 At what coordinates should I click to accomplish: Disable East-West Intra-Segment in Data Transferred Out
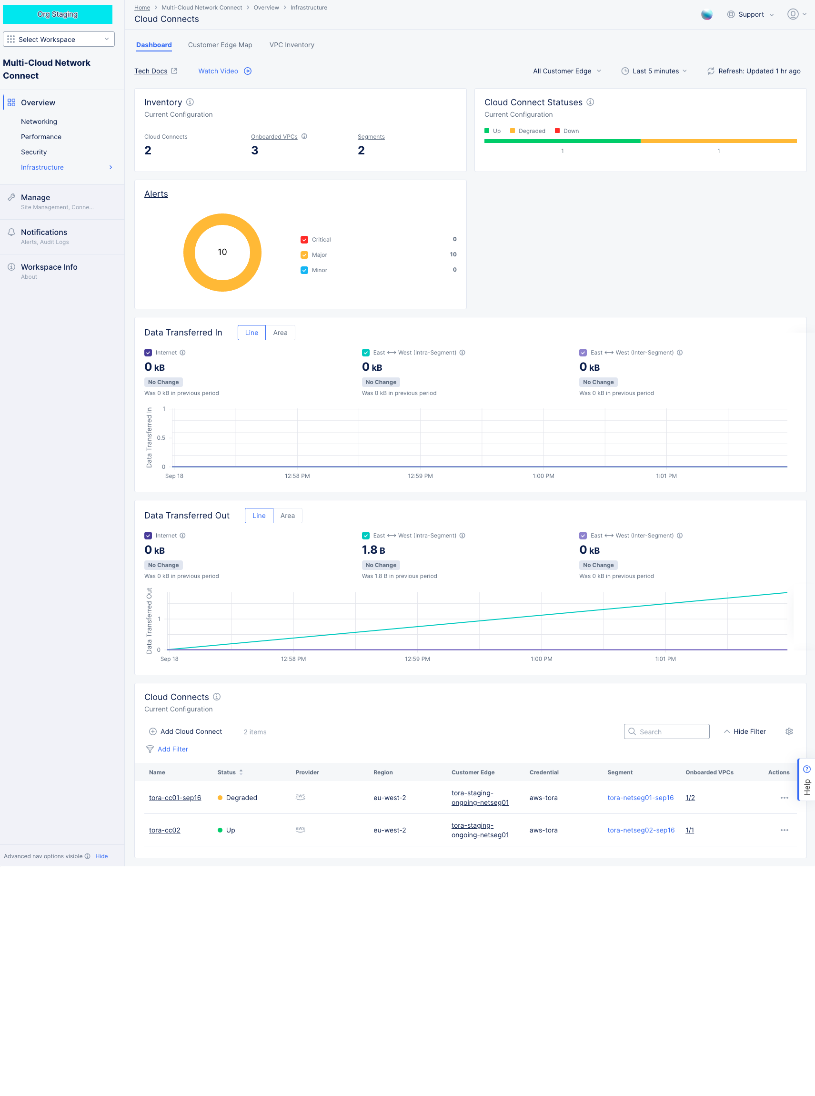point(365,536)
